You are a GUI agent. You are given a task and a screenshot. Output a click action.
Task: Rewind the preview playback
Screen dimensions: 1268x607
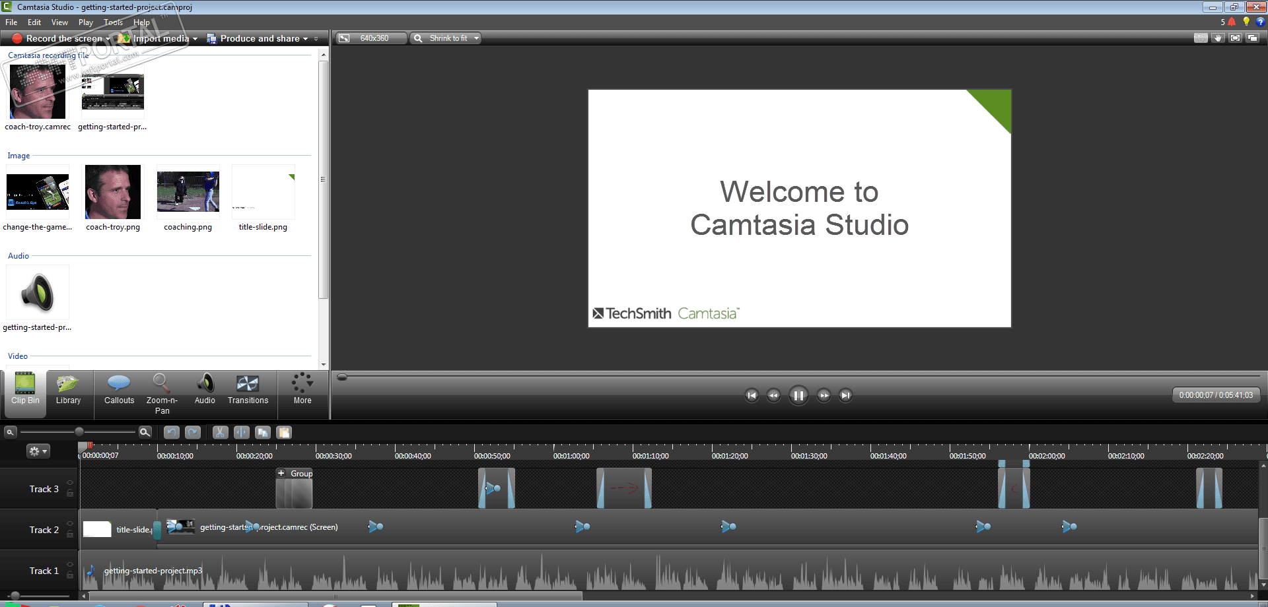point(773,395)
